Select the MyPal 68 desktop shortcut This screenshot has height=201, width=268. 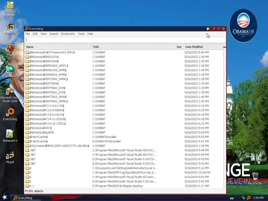(10, 29)
